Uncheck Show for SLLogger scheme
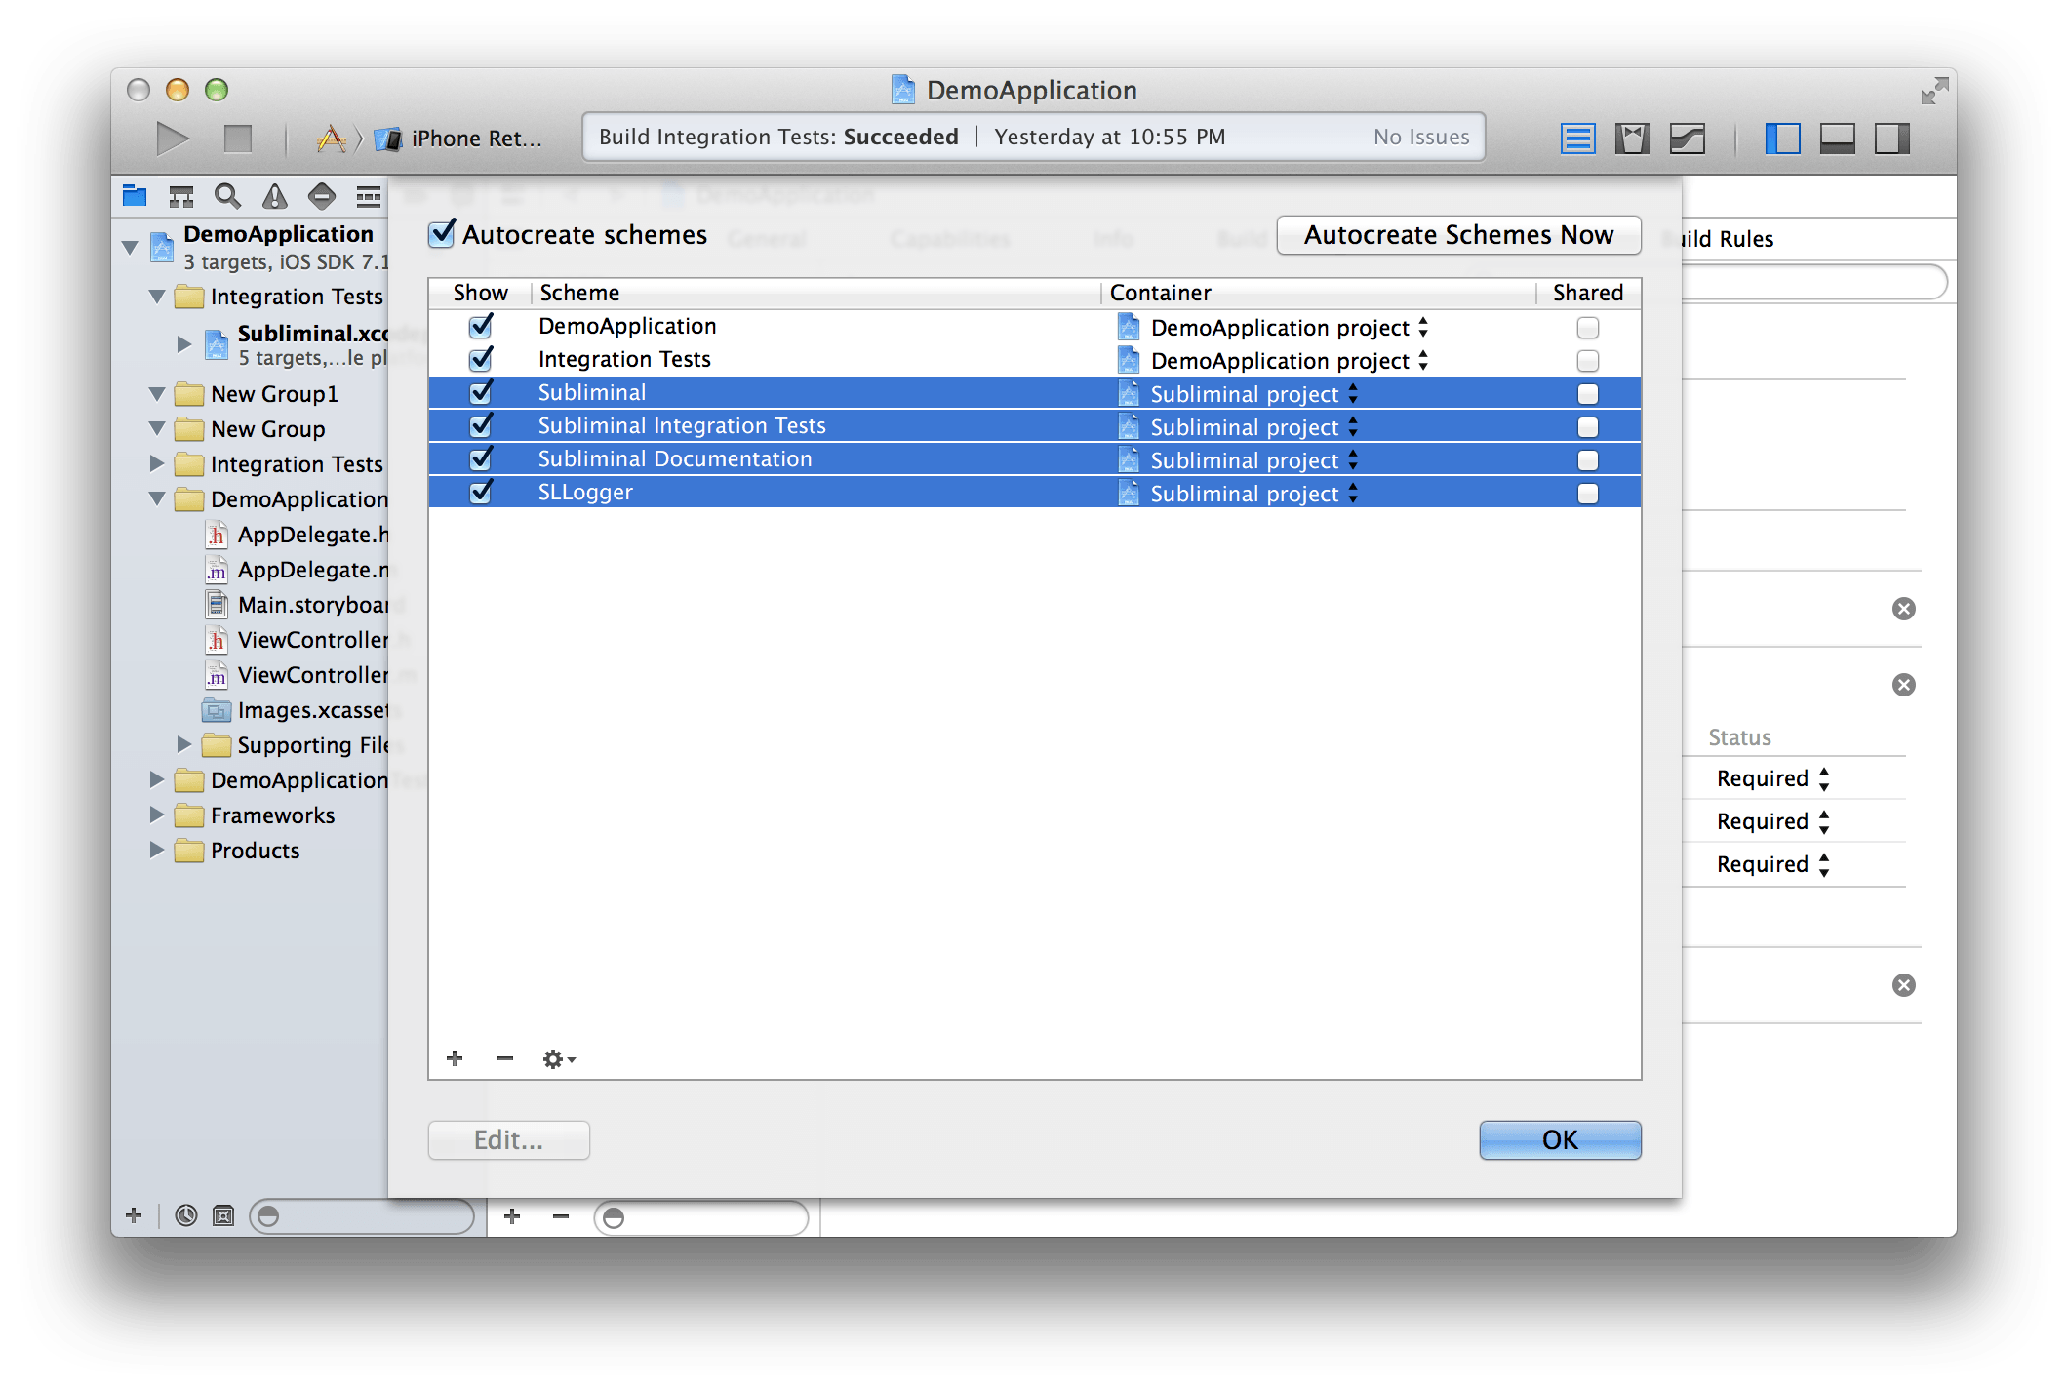2068x1391 pixels. point(481,493)
